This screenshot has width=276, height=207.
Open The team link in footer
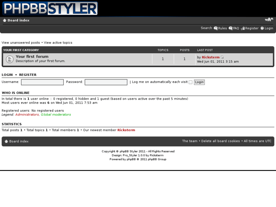click(x=190, y=141)
